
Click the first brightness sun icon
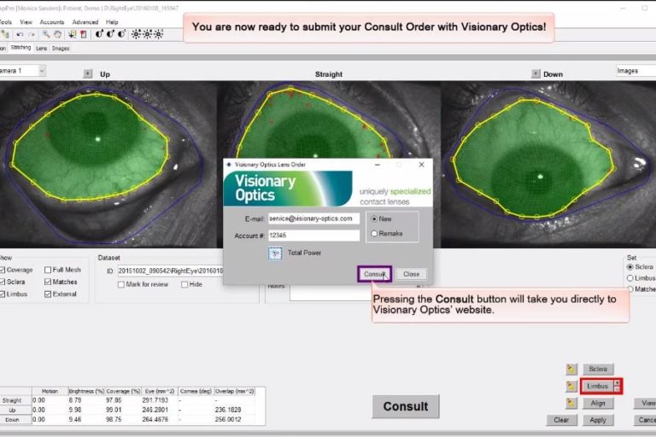[138, 34]
